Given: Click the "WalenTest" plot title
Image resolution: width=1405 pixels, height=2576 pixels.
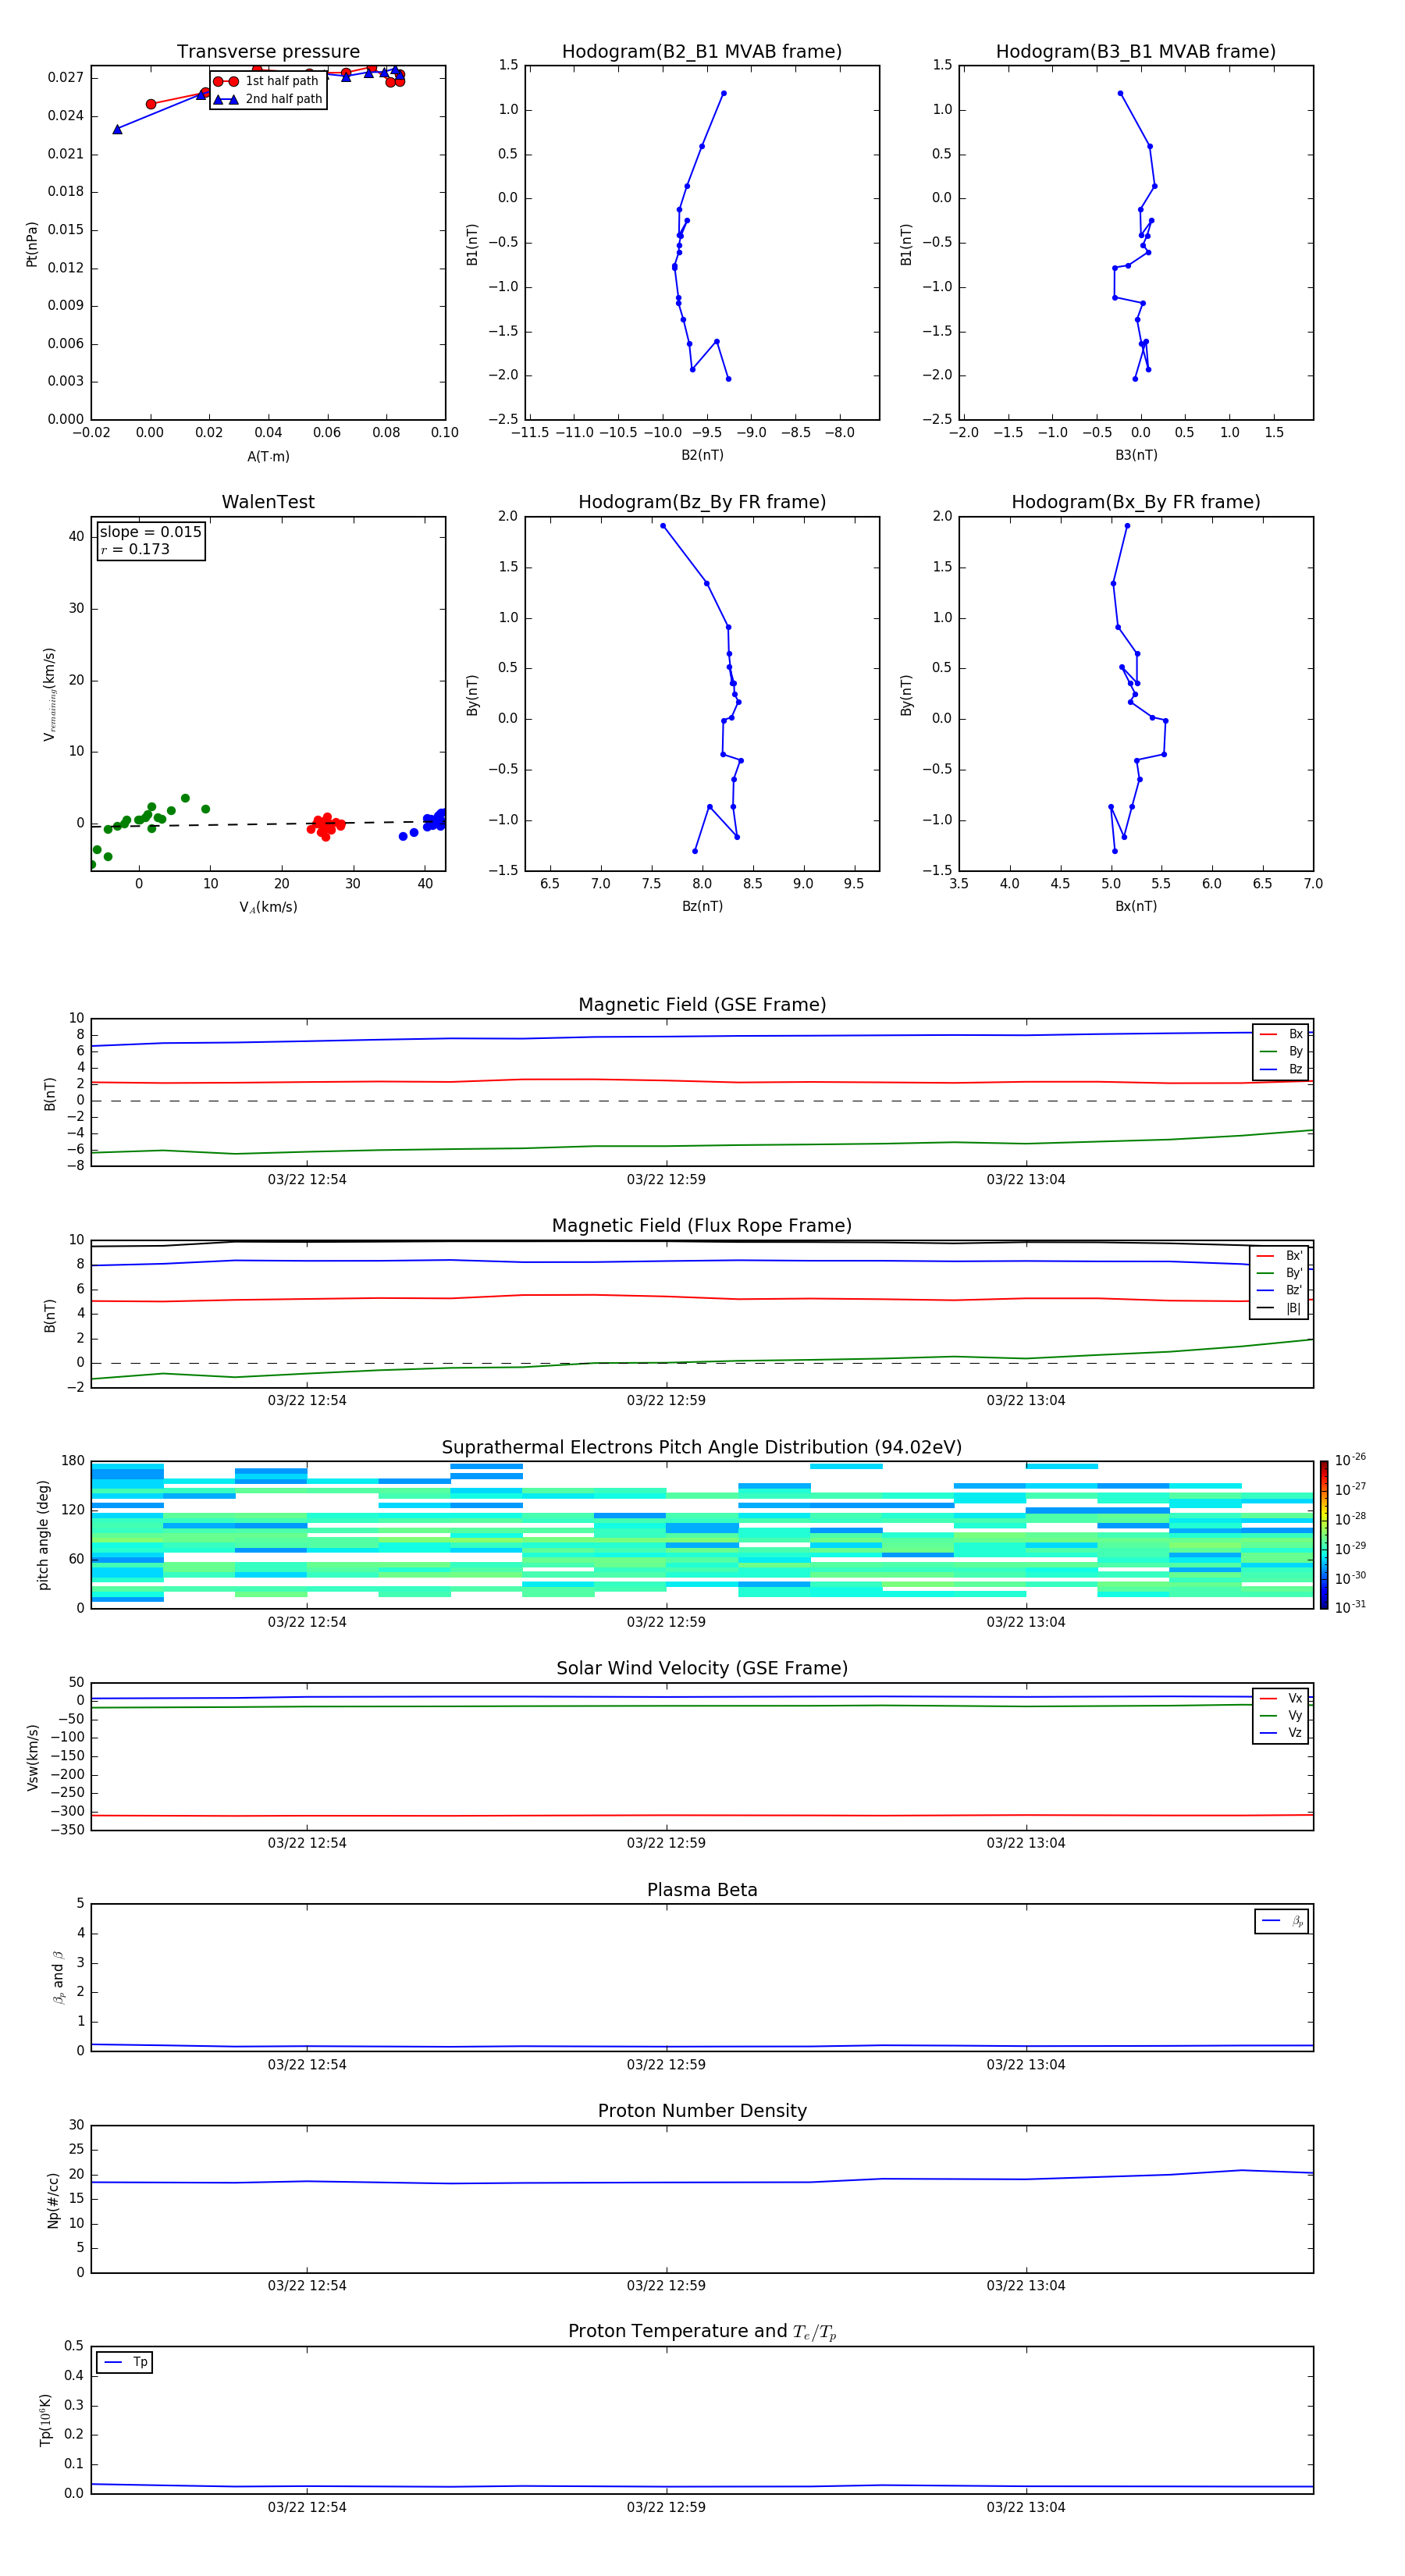Looking at the screenshot, I should [268, 502].
